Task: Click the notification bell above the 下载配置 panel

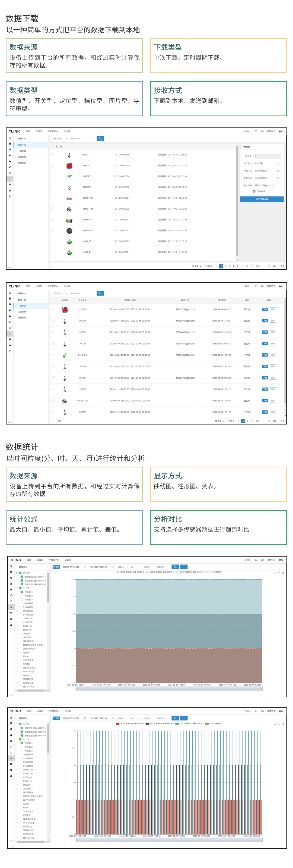Action: pos(256,132)
